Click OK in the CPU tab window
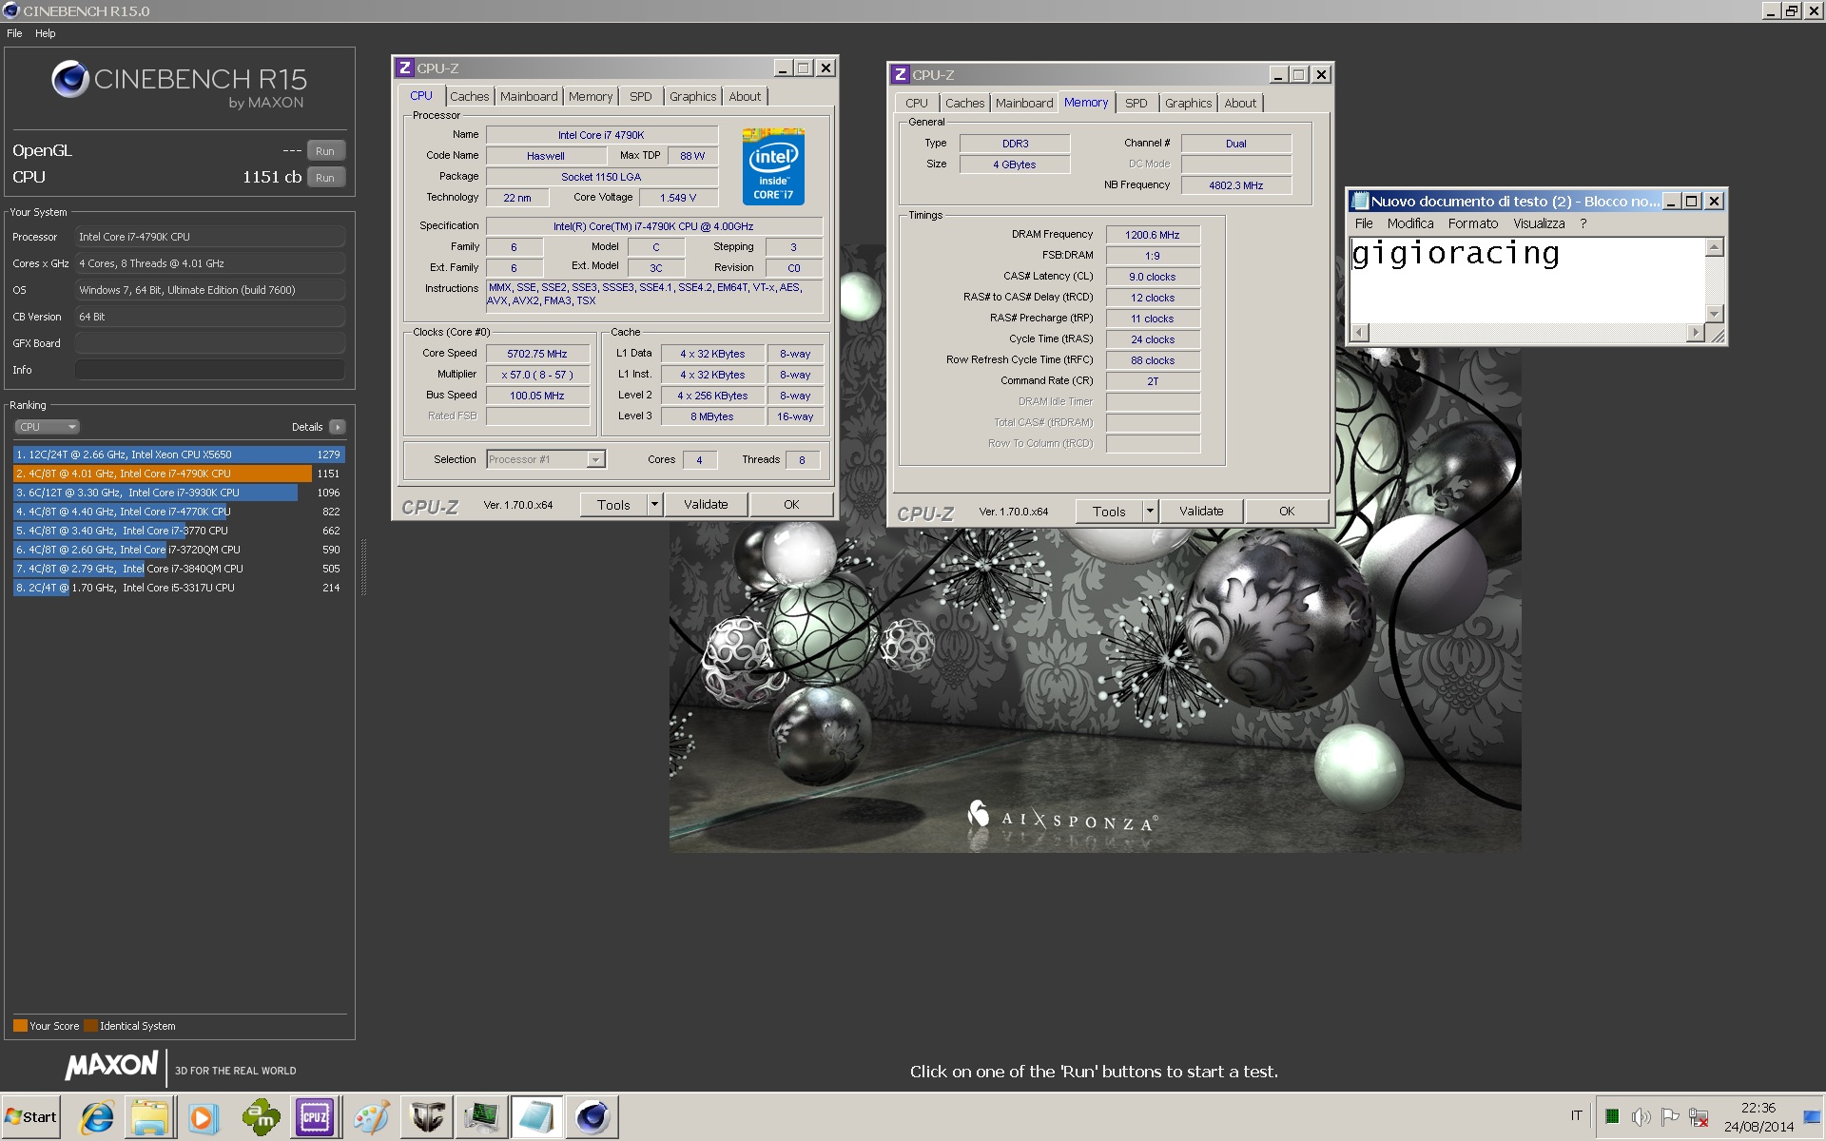 (x=791, y=505)
